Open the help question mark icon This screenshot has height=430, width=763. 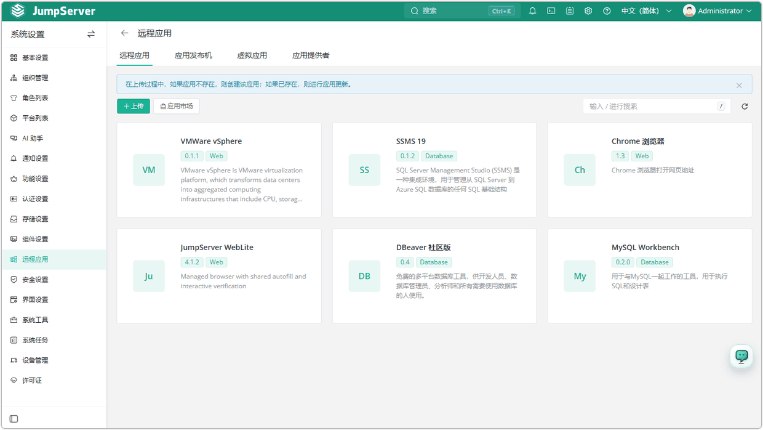click(607, 11)
